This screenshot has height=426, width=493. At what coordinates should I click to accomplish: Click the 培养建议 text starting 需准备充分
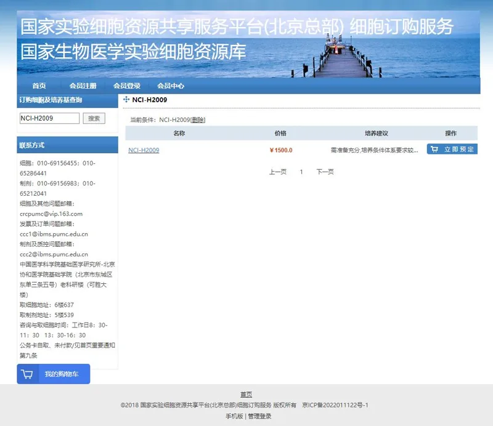374,150
